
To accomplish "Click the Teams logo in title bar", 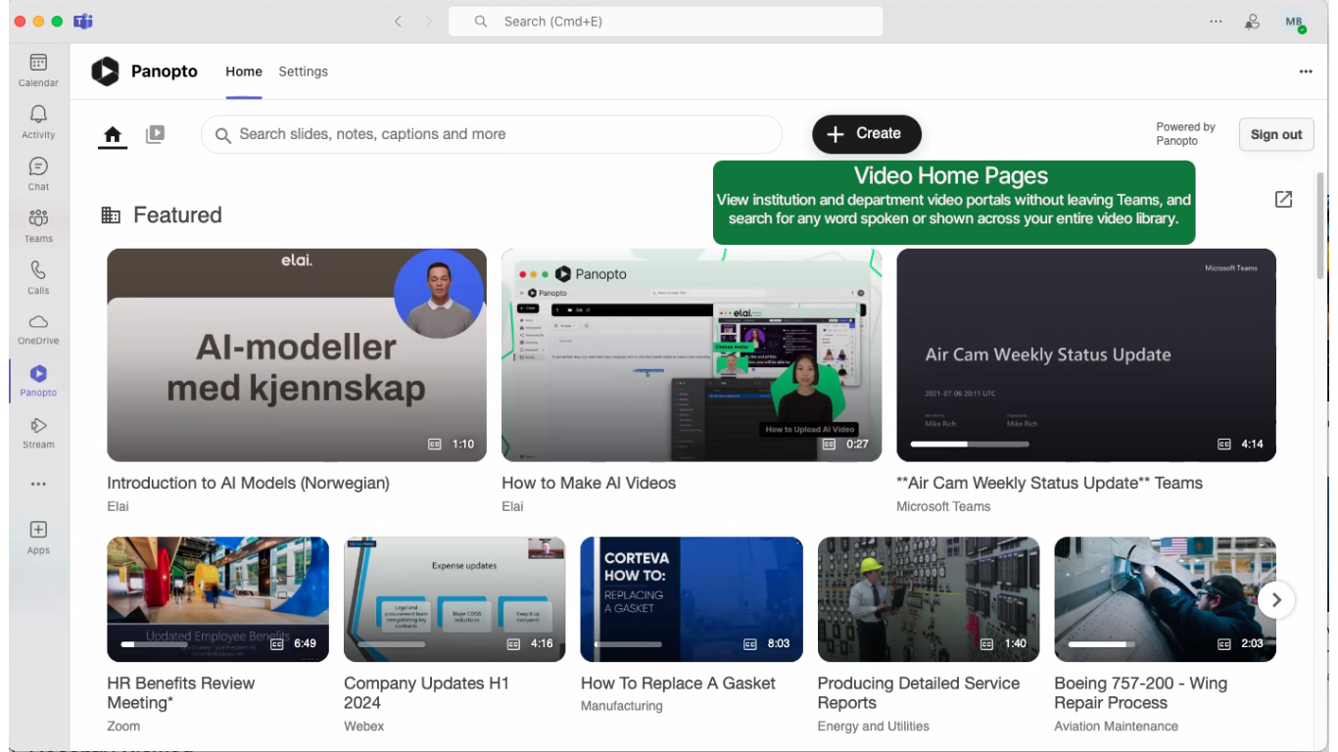I will [83, 22].
